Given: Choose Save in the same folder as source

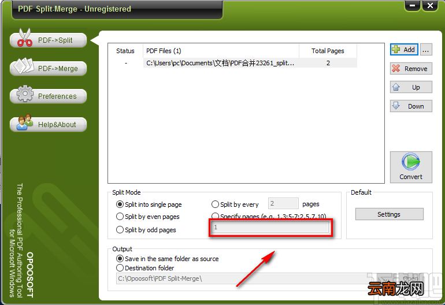Looking at the screenshot, I should (168, 258).
